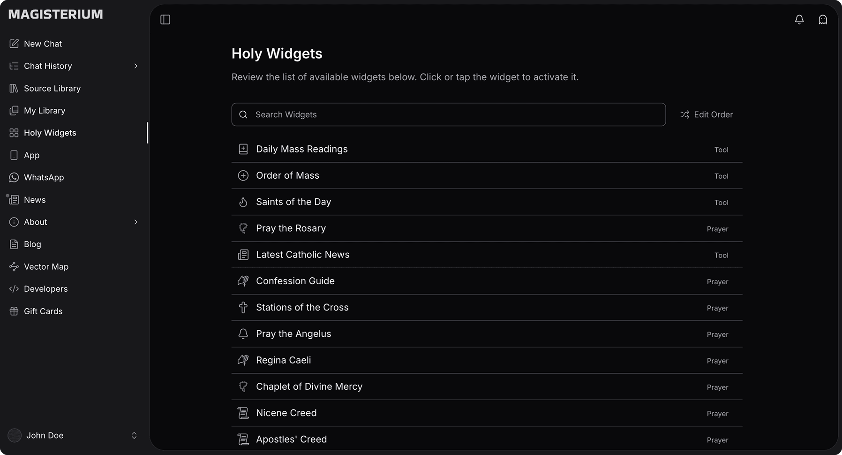
Task: Click the Vector Map icon
Action: pos(14,266)
